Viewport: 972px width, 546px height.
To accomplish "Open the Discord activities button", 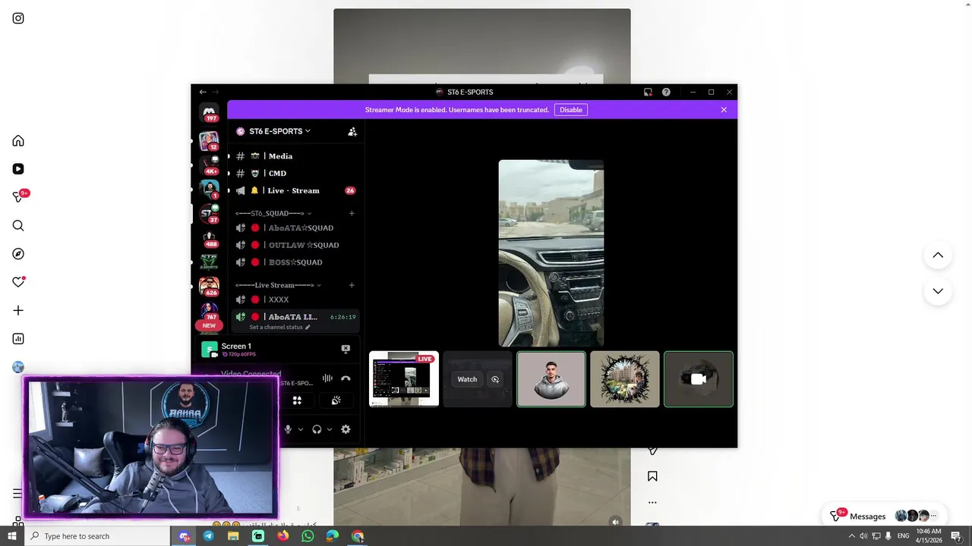I will 298,400.
